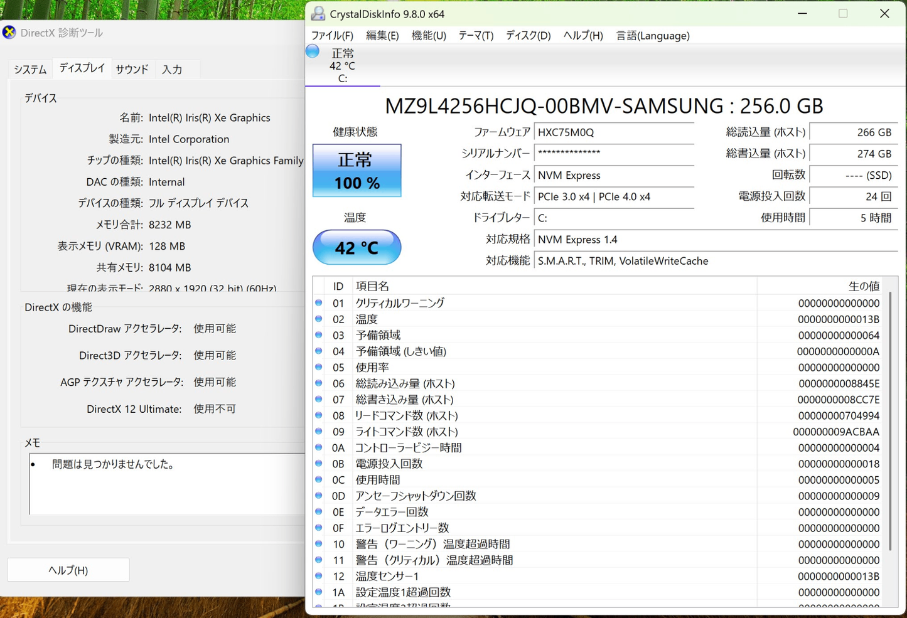
Task: Click the 8232 MB memory total value
Action: pyautogui.click(x=169, y=225)
